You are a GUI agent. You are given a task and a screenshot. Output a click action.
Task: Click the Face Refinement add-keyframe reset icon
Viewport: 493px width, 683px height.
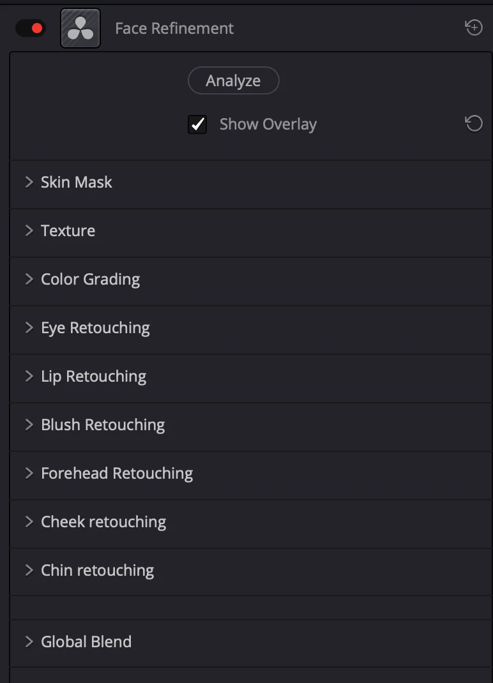(x=473, y=28)
